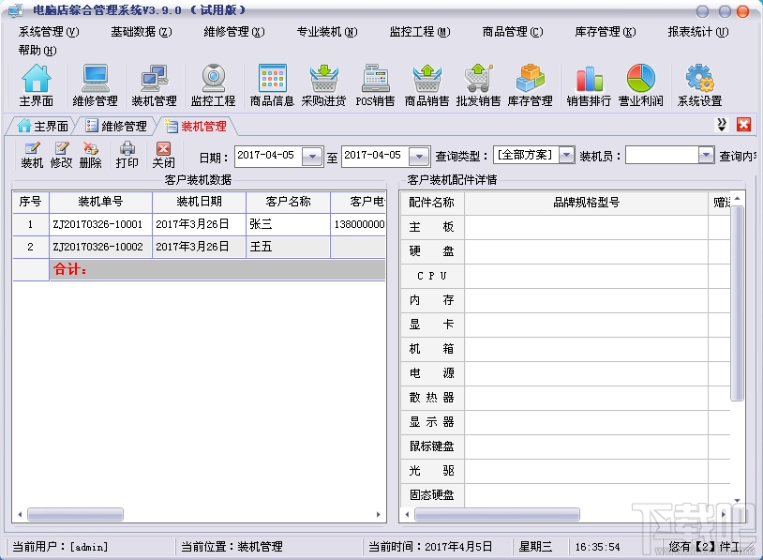Click the 装机 icon to add an assembly
This screenshot has width=763, height=560.
click(31, 153)
